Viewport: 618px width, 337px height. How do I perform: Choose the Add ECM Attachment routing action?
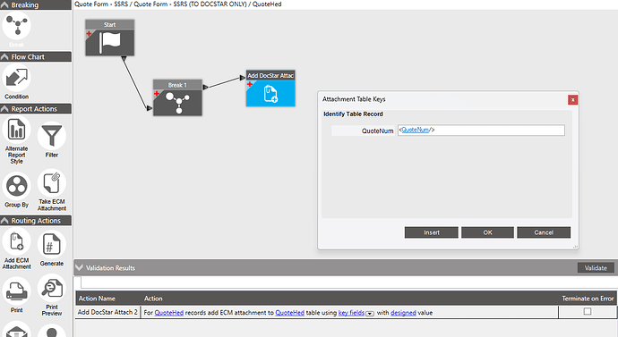pos(16,241)
